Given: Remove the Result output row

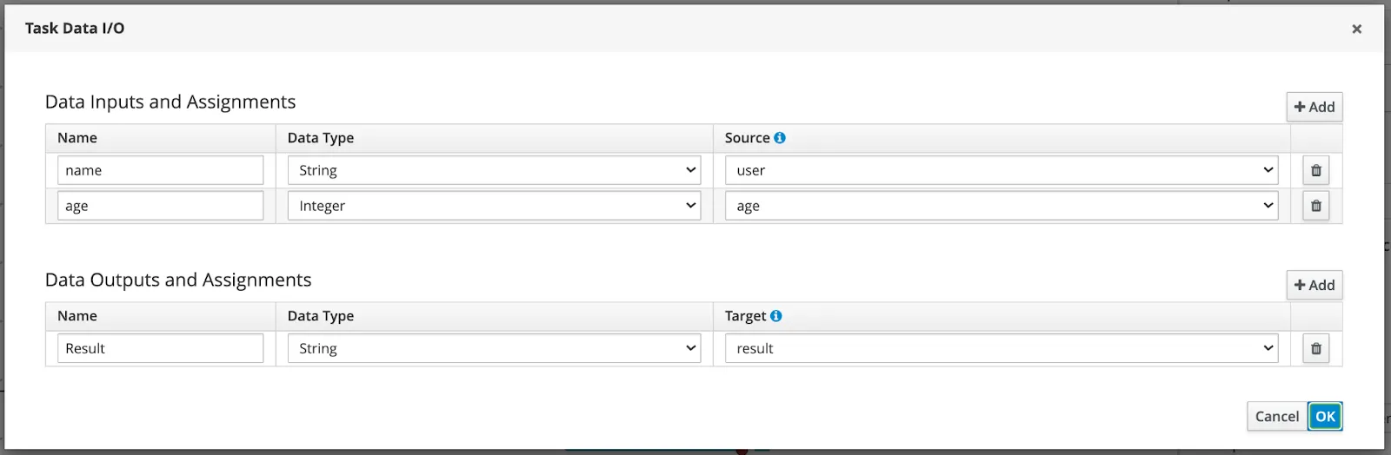Looking at the screenshot, I should [x=1315, y=348].
